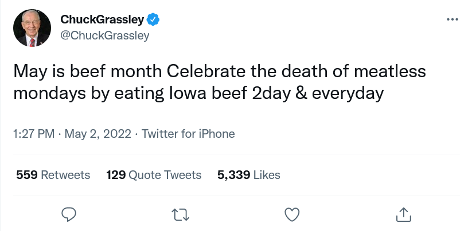Open the @ChuckGrassley handle link
This screenshot has width=468, height=231.
[105, 35]
